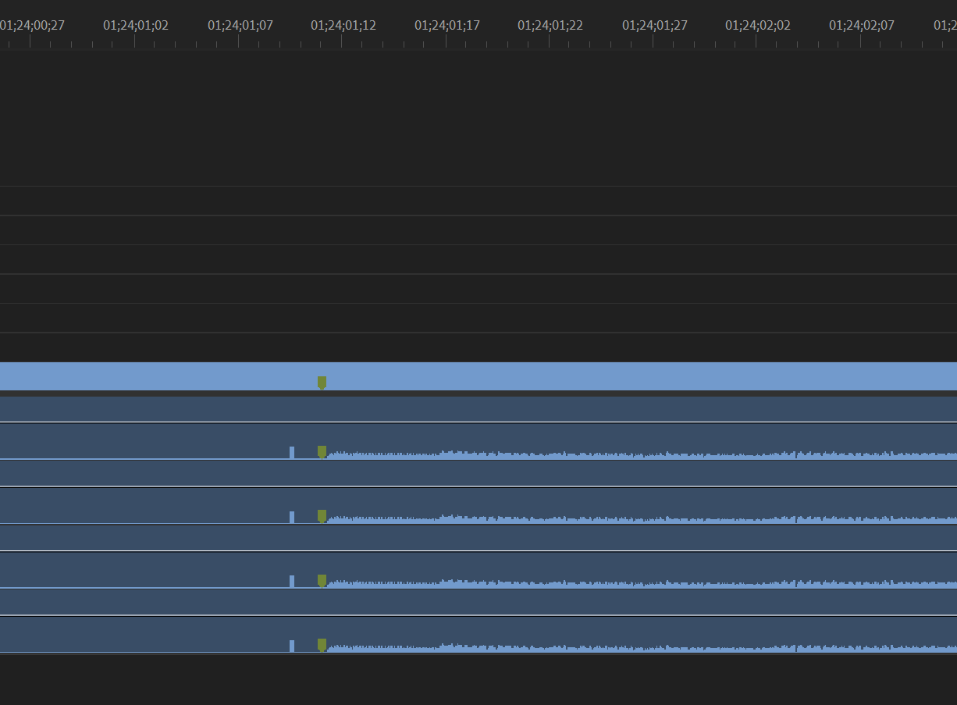Click the timecode label 01;24;01;02
The image size is (957, 705).
[135, 25]
